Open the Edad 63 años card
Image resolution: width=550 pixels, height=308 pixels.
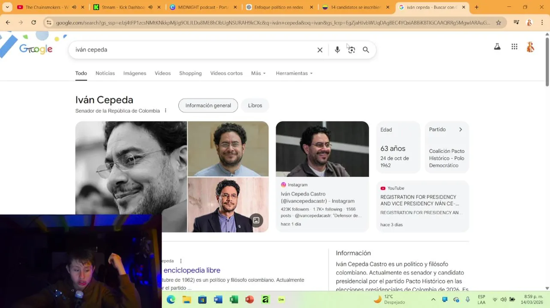(398, 148)
